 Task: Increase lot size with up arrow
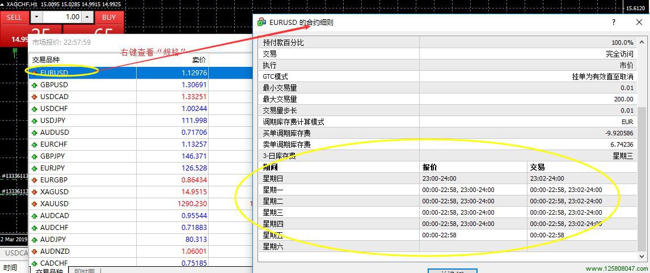click(x=87, y=18)
